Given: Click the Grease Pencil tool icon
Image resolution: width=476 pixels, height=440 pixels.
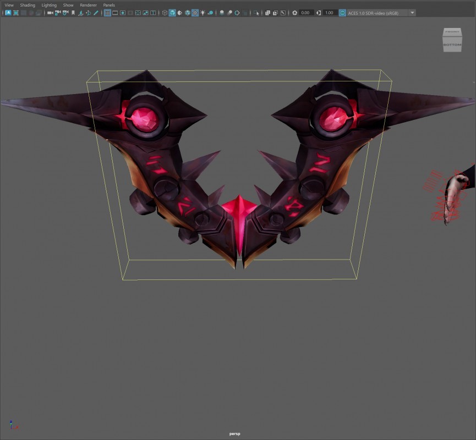Looking at the screenshot, I should (x=96, y=13).
